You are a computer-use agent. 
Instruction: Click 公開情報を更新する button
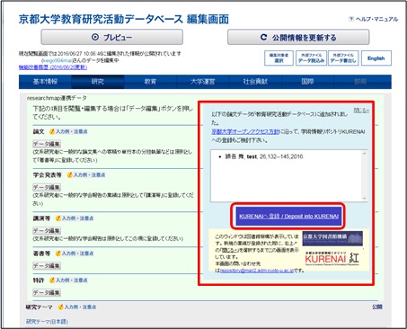pyautogui.click(x=298, y=37)
